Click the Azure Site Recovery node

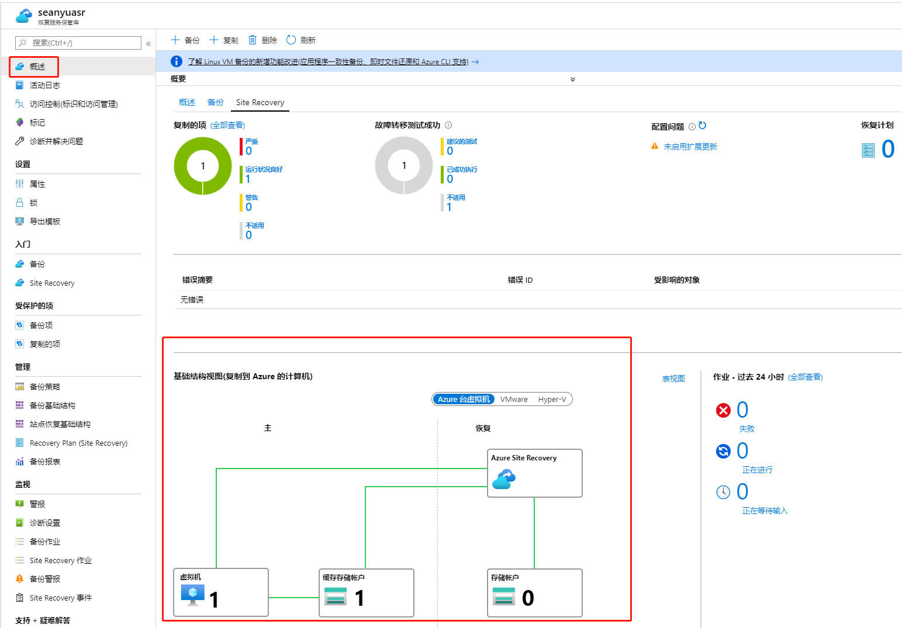[x=535, y=473]
